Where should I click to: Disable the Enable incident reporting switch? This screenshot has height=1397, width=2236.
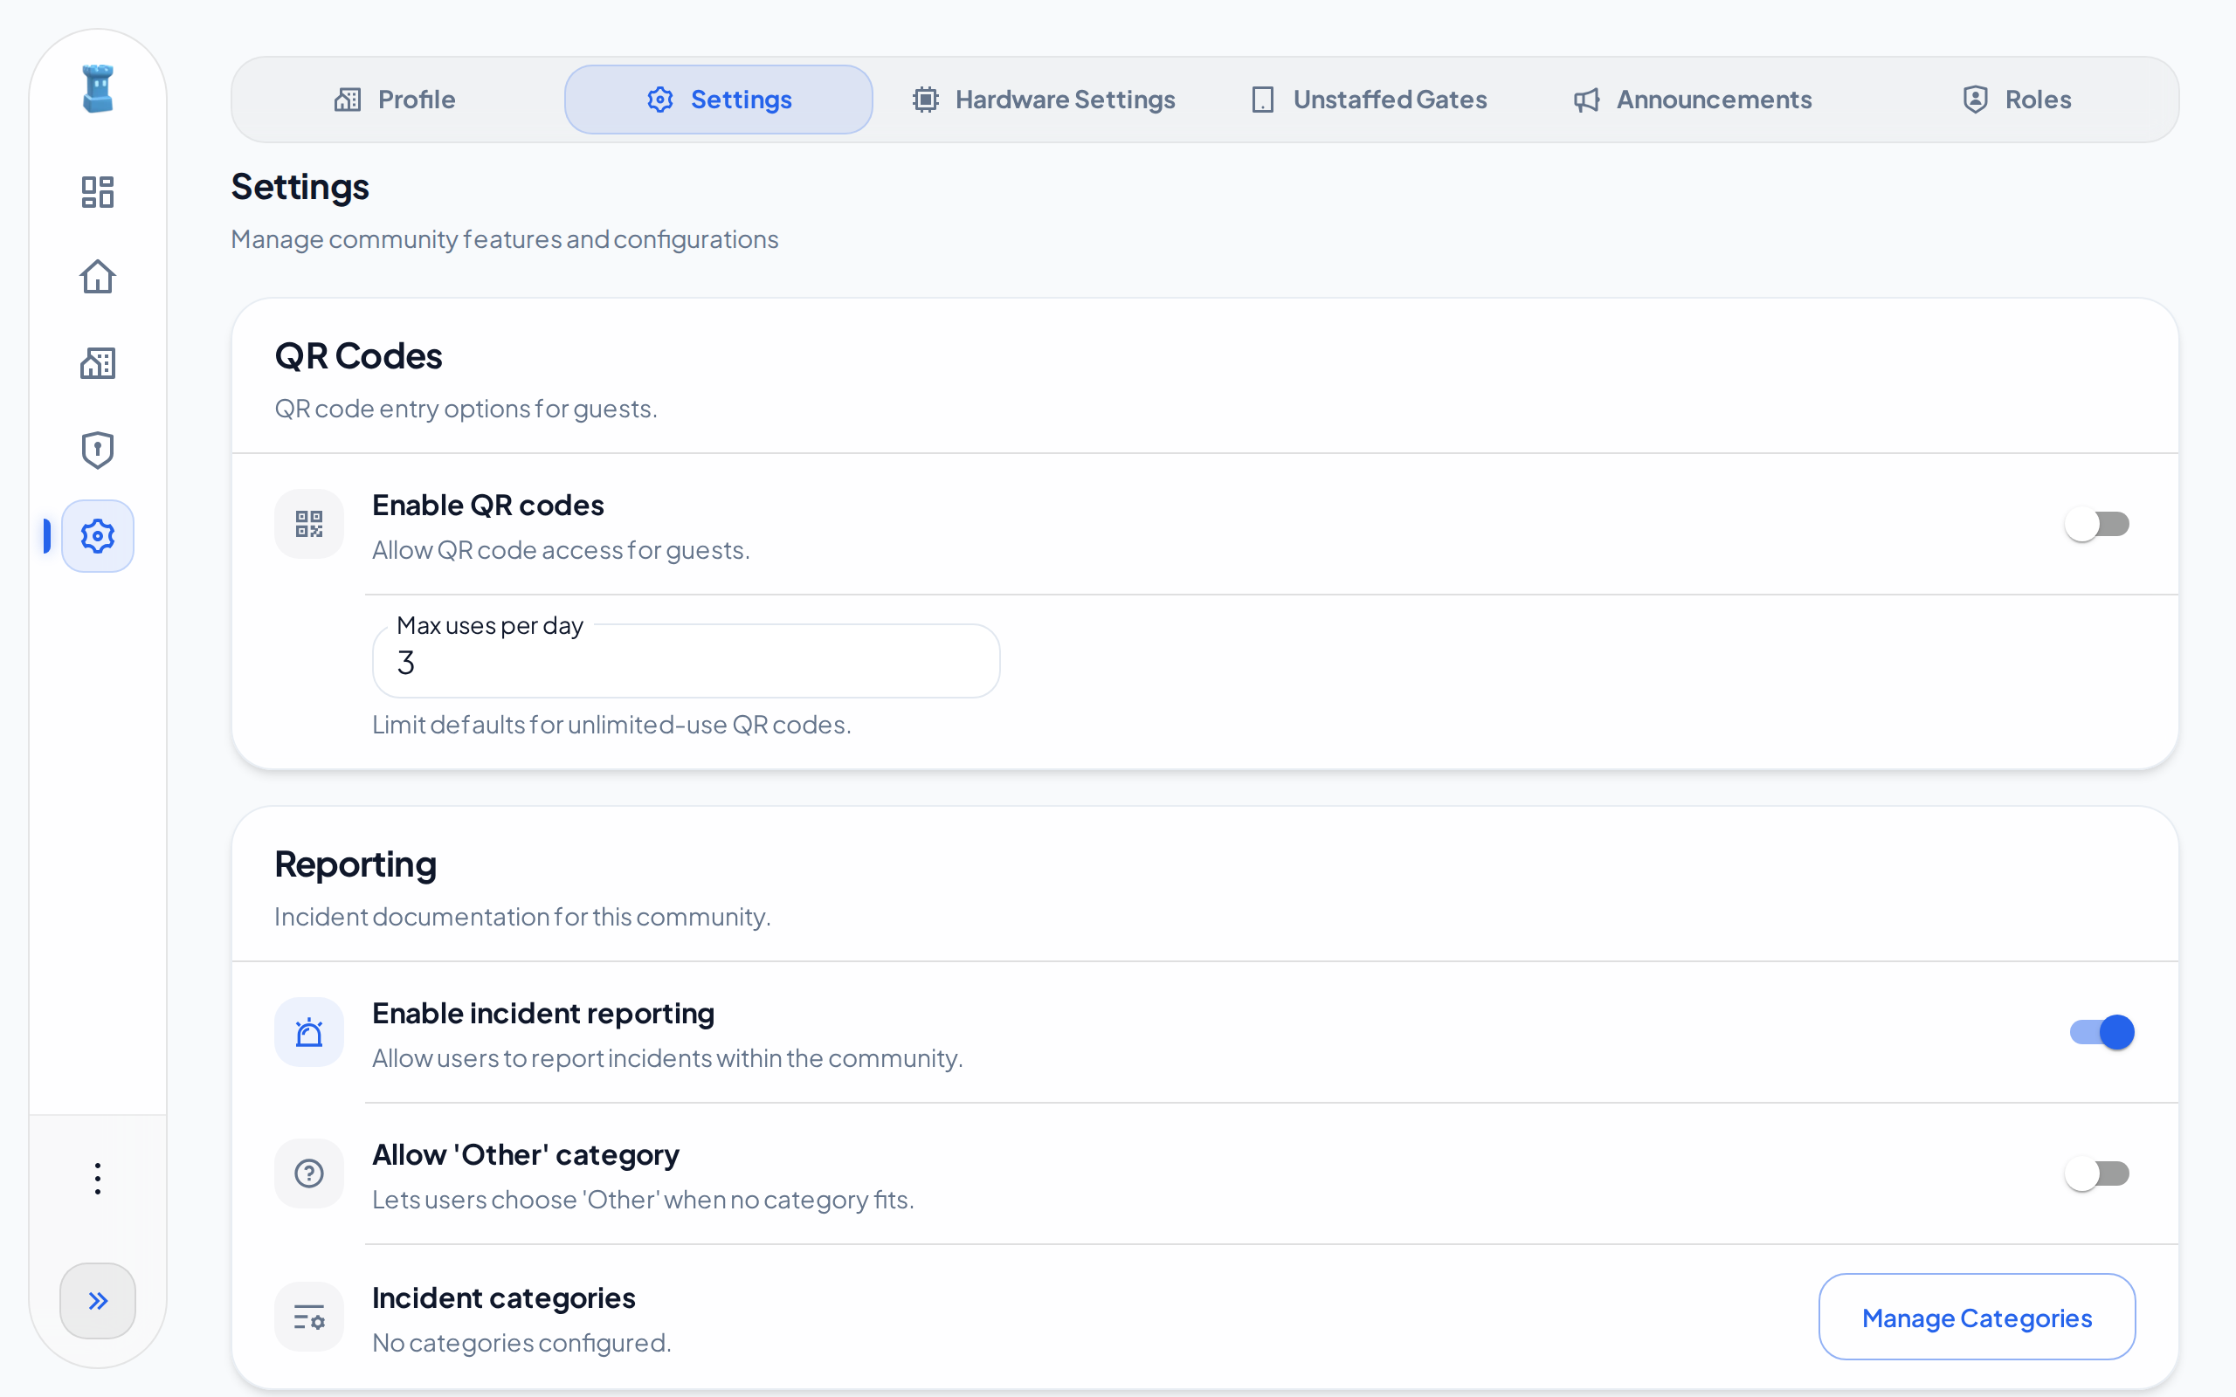tap(2102, 1032)
